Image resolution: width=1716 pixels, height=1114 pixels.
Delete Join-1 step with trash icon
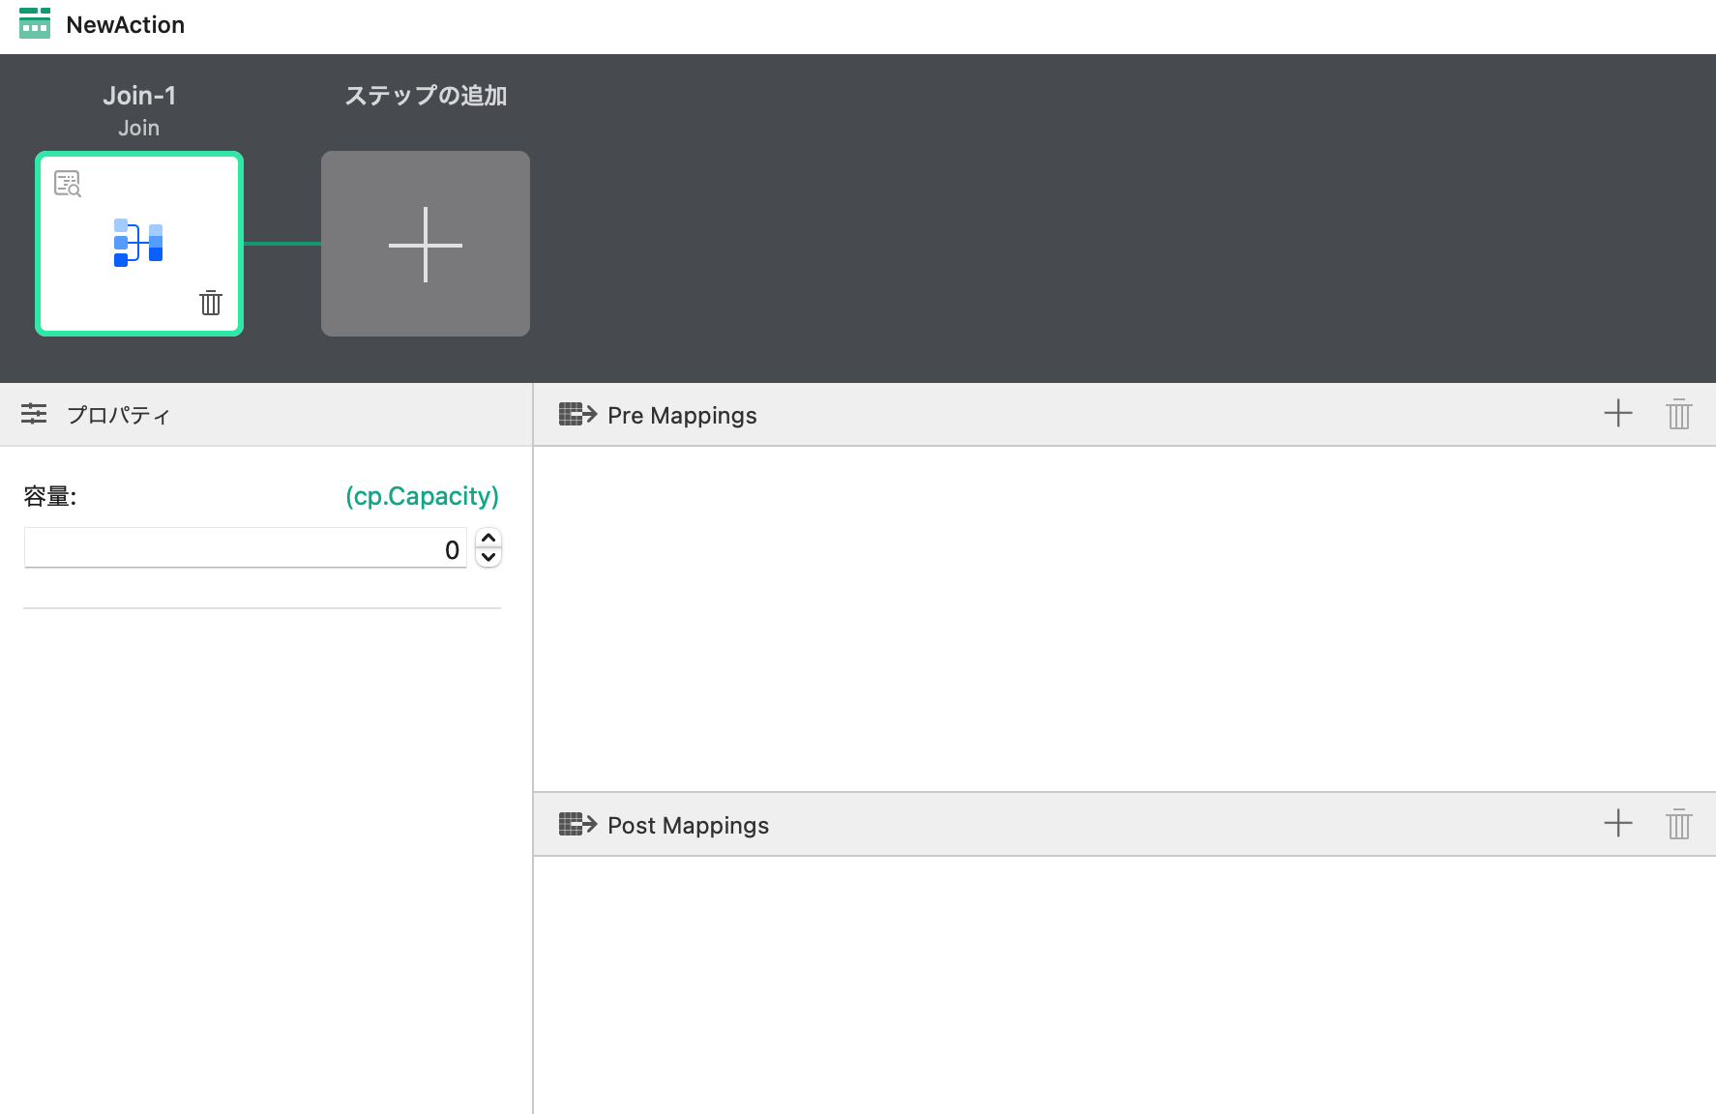point(211,303)
